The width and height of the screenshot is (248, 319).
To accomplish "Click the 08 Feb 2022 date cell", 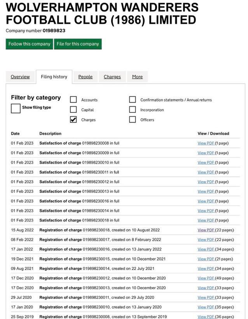I will pyautogui.click(x=22, y=240).
